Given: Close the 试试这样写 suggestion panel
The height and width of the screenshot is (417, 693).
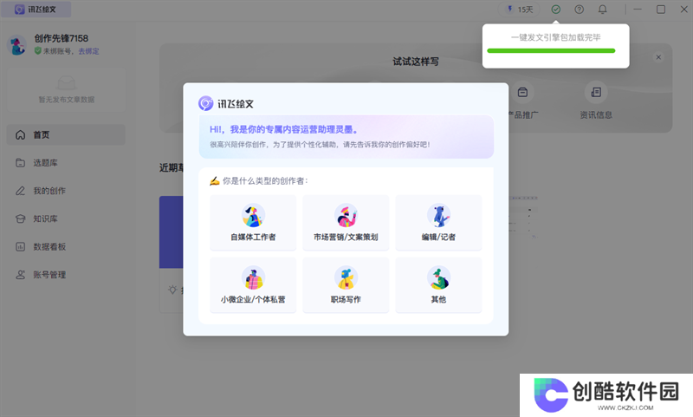Looking at the screenshot, I should pos(658,57).
